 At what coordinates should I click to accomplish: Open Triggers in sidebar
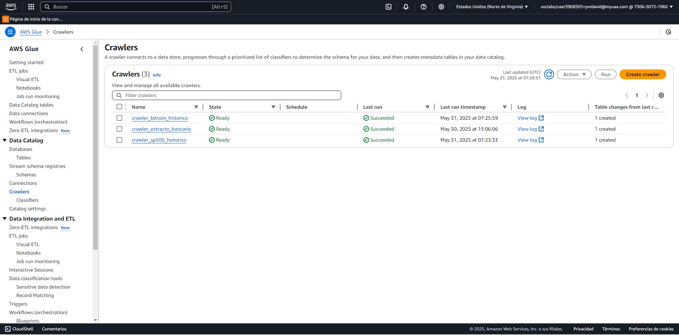18,304
